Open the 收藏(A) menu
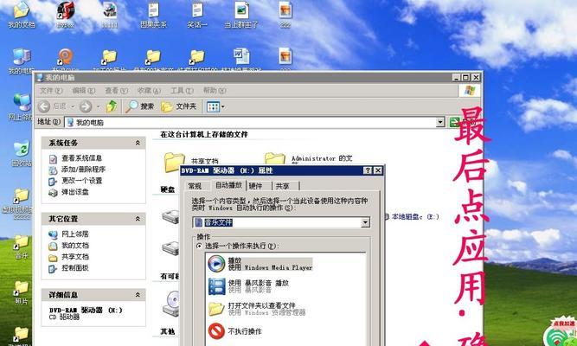The image size is (577, 346). pyautogui.click(x=149, y=90)
